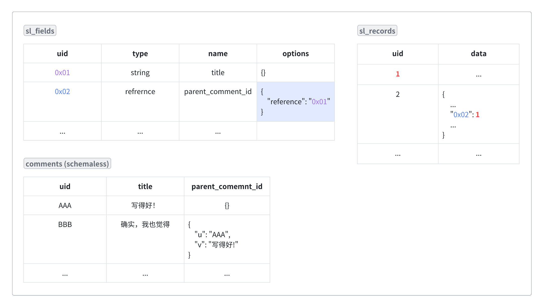Click the '写得好!' title cell
This screenshot has height=308, width=544.
pos(144,205)
